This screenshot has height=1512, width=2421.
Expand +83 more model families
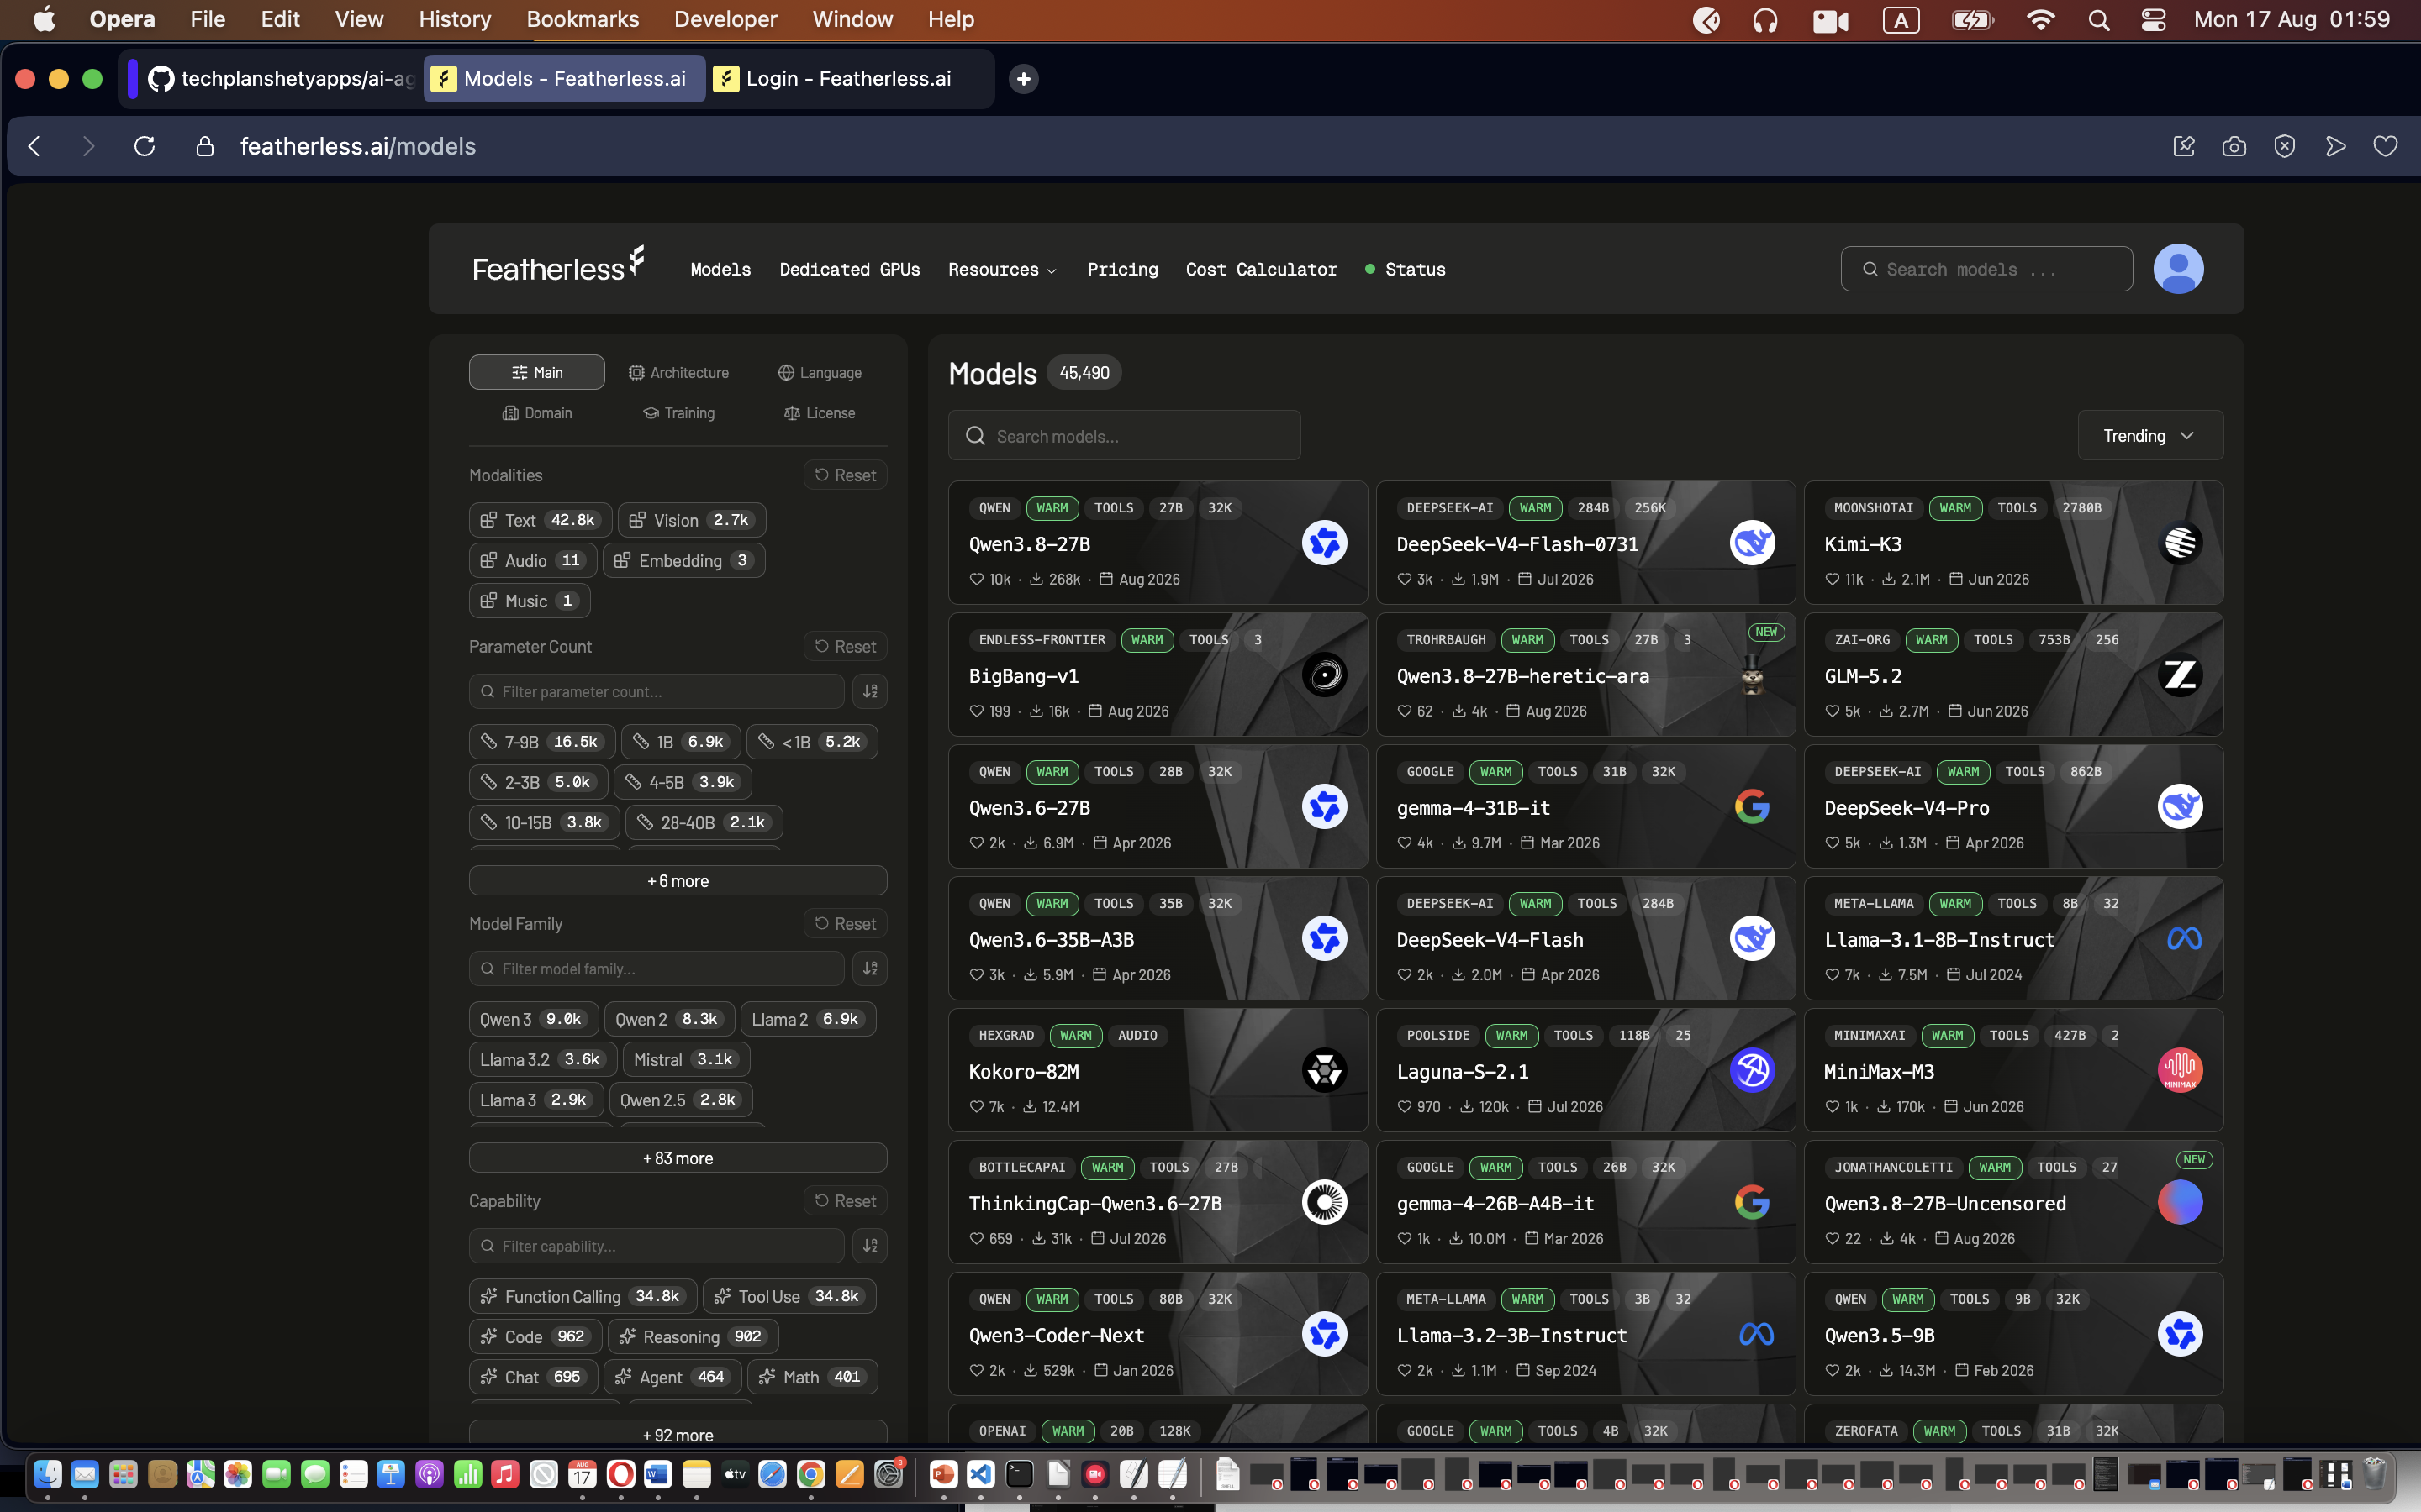pos(678,1158)
